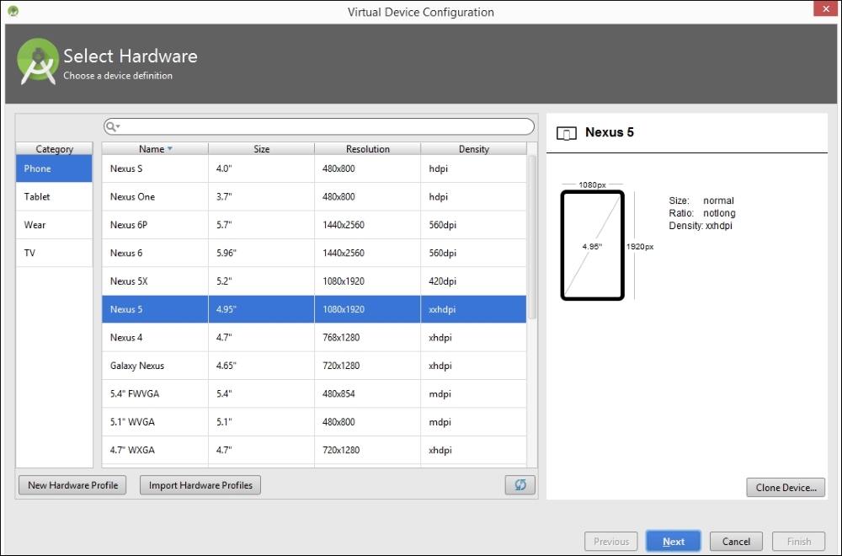The image size is (842, 556).
Task: Select the Tablet category
Action: [54, 197]
